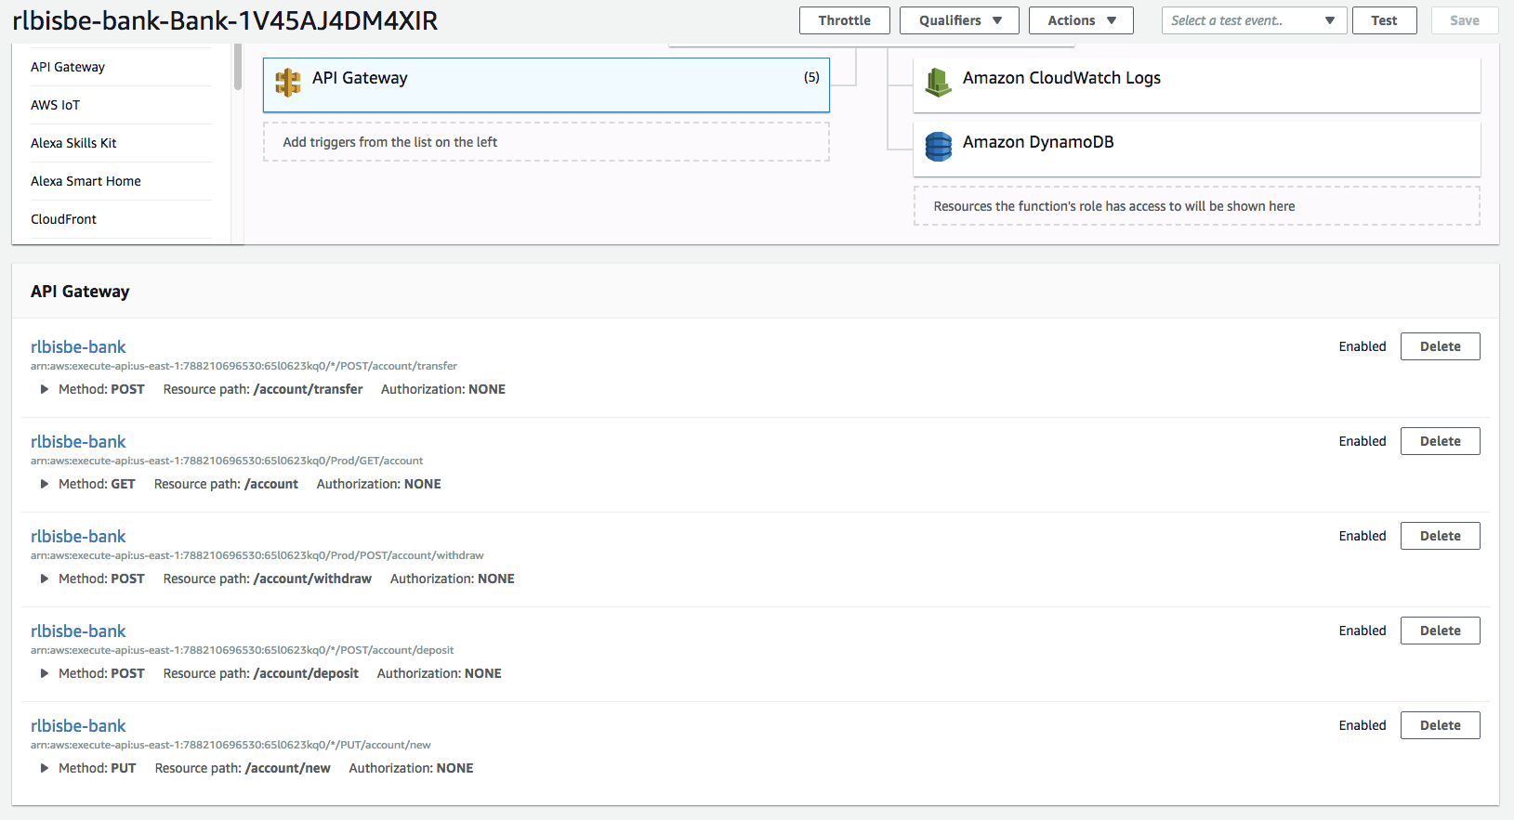Viewport: 1514px width, 820px height.
Task: Click the API Gateway trigger icon
Action: (288, 83)
